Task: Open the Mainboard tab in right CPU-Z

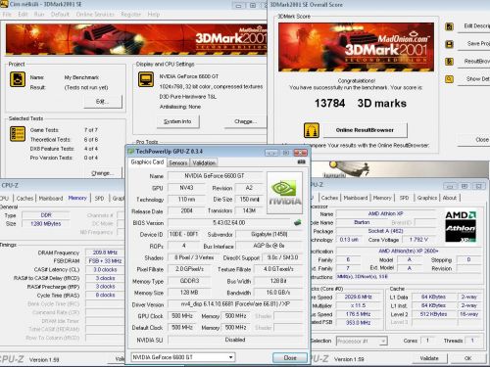Action: 356,198
